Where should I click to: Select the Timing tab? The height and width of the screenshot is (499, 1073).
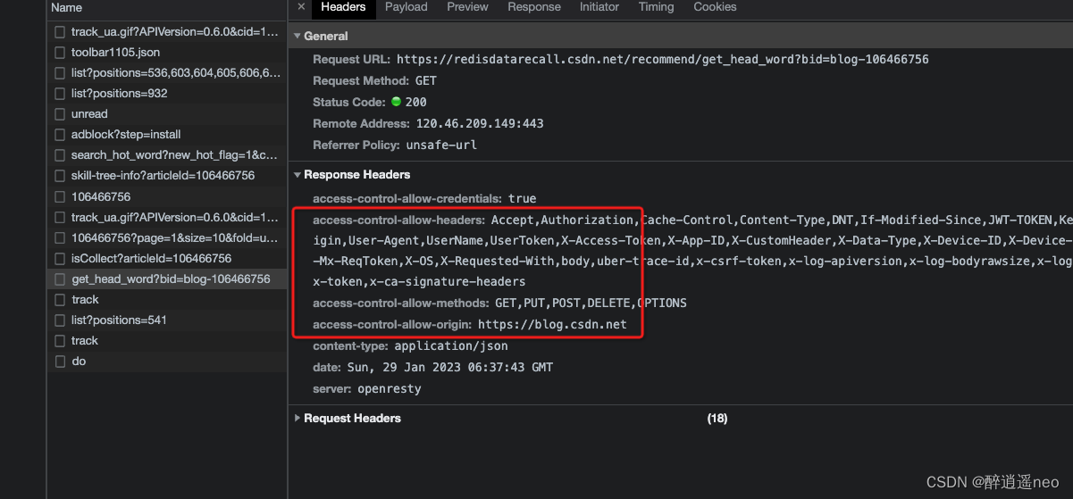tap(656, 7)
